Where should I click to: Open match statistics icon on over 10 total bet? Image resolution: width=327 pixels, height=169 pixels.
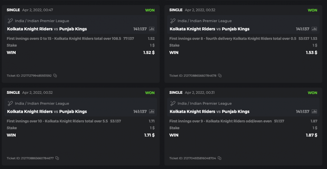[x=152, y=111]
